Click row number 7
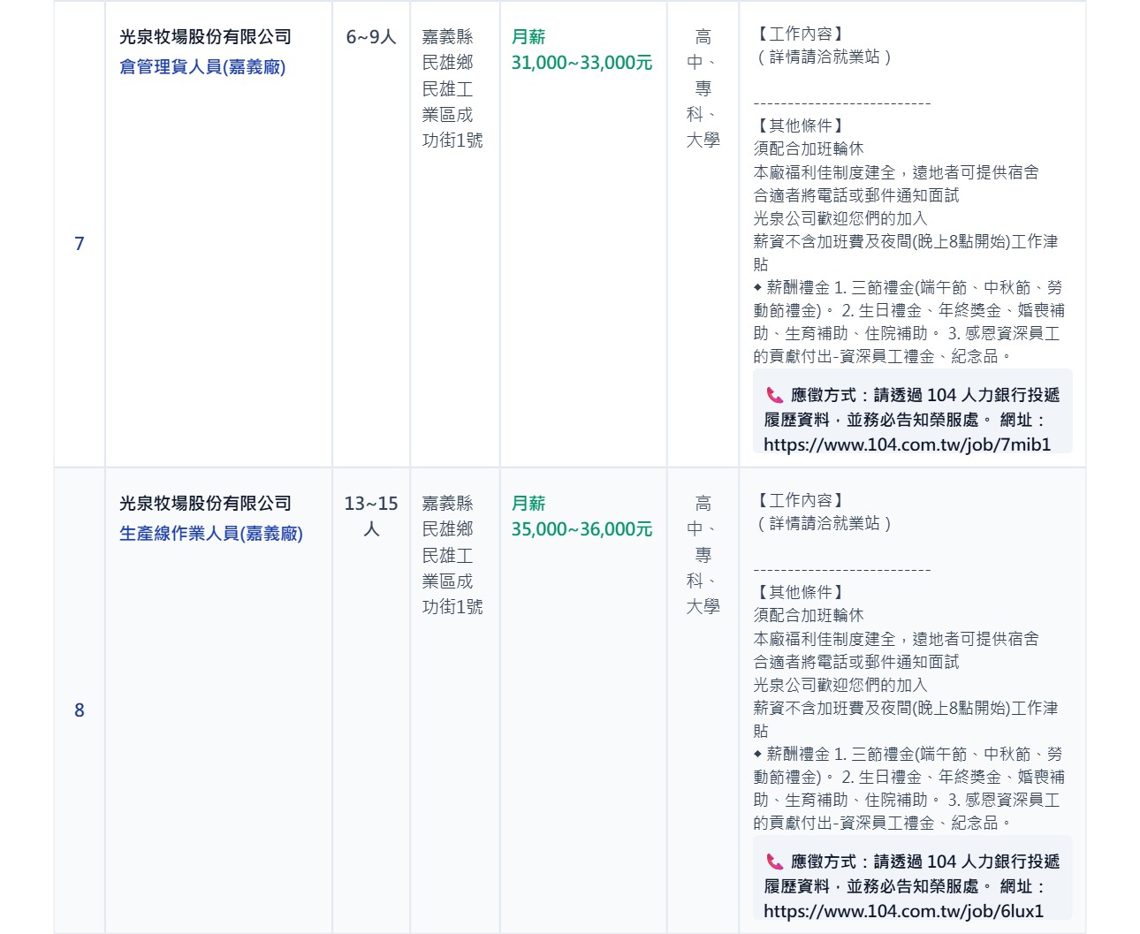The width and height of the screenshot is (1140, 934). [x=80, y=243]
